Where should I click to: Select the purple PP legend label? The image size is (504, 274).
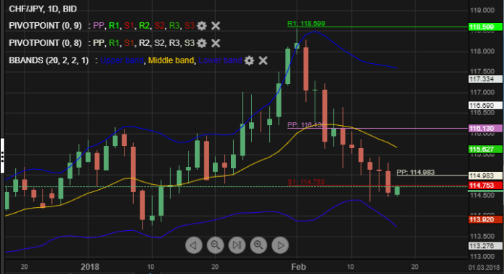click(99, 26)
